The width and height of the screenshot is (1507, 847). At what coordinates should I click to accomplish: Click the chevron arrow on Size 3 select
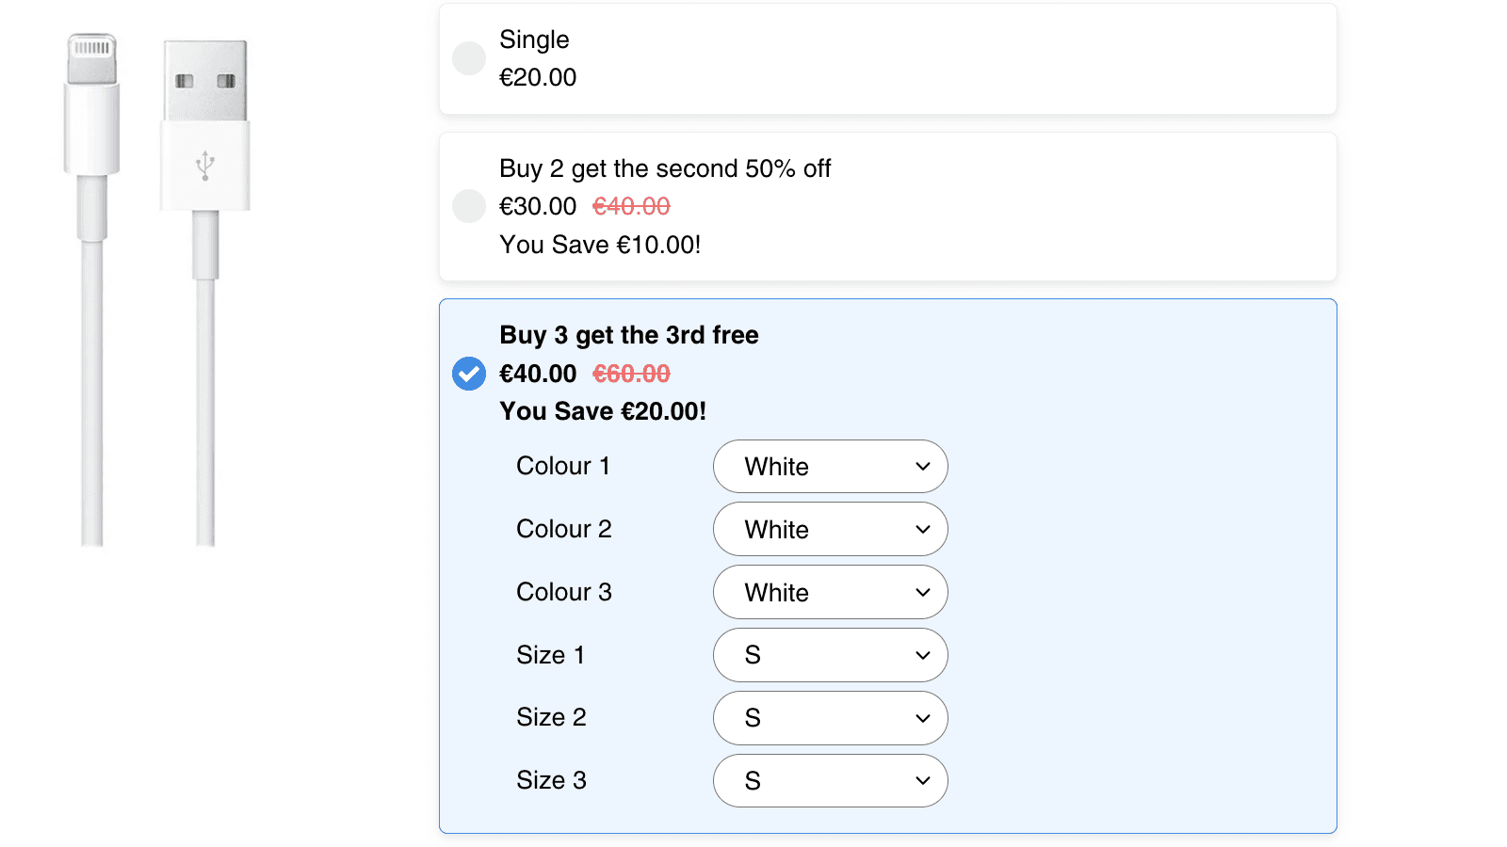[923, 781]
